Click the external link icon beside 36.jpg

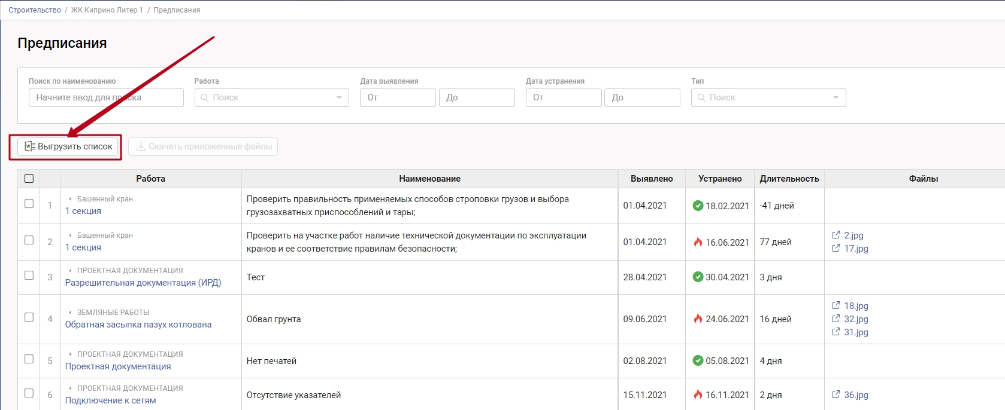pyautogui.click(x=836, y=394)
